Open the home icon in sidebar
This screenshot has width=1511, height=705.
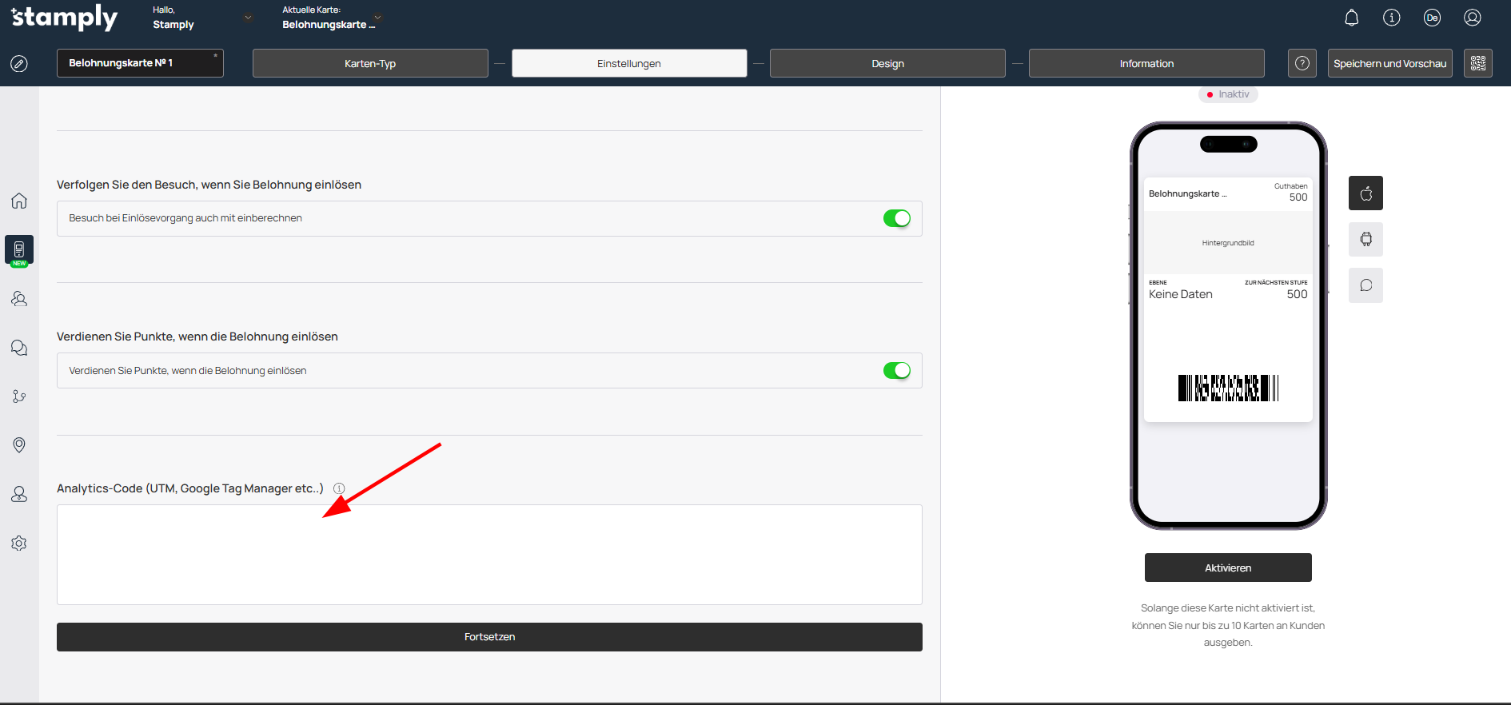coord(19,201)
